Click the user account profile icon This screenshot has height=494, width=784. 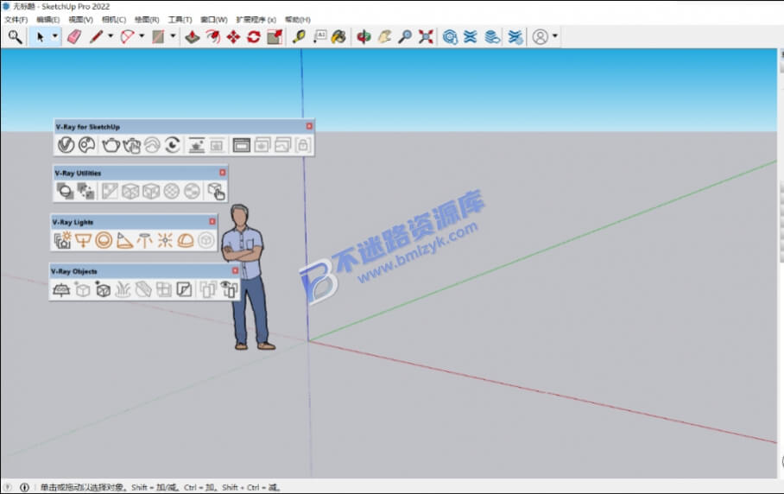click(x=540, y=36)
